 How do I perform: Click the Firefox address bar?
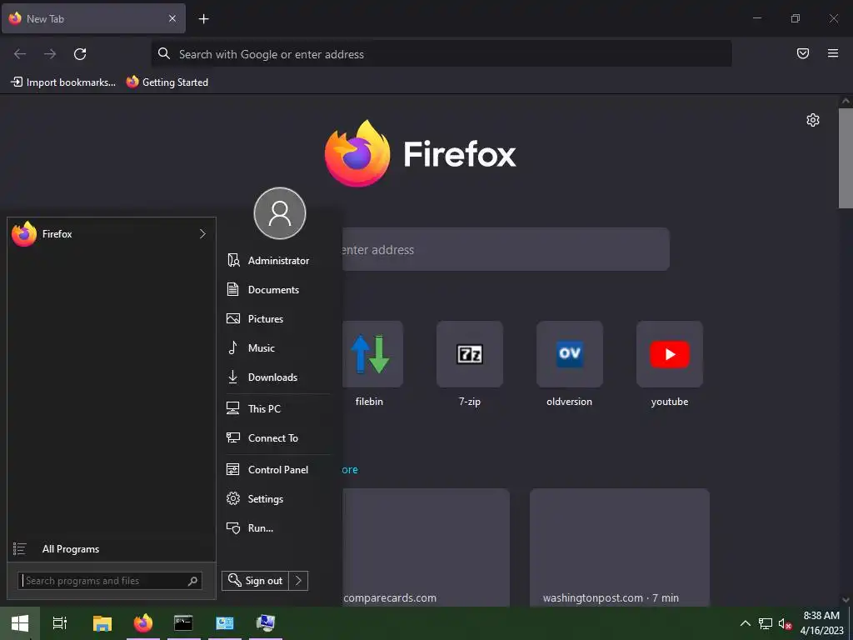(x=441, y=54)
